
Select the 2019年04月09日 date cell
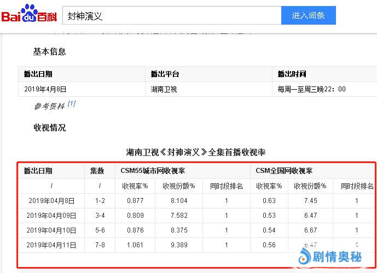pos(51,216)
